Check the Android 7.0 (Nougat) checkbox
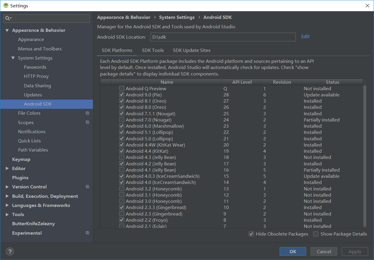 point(122,120)
